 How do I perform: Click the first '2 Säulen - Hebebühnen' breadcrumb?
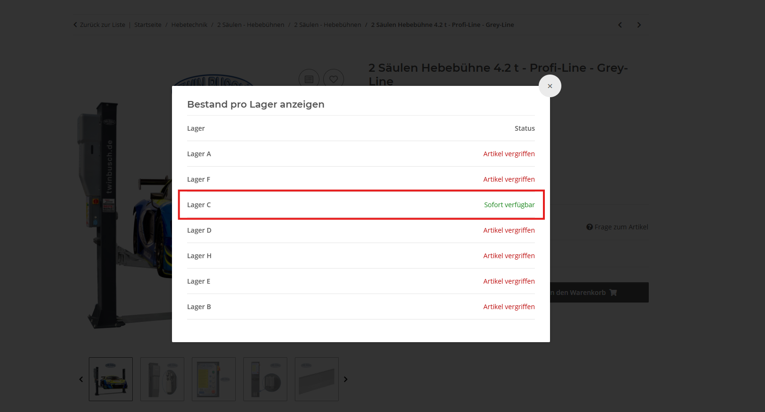coord(250,25)
